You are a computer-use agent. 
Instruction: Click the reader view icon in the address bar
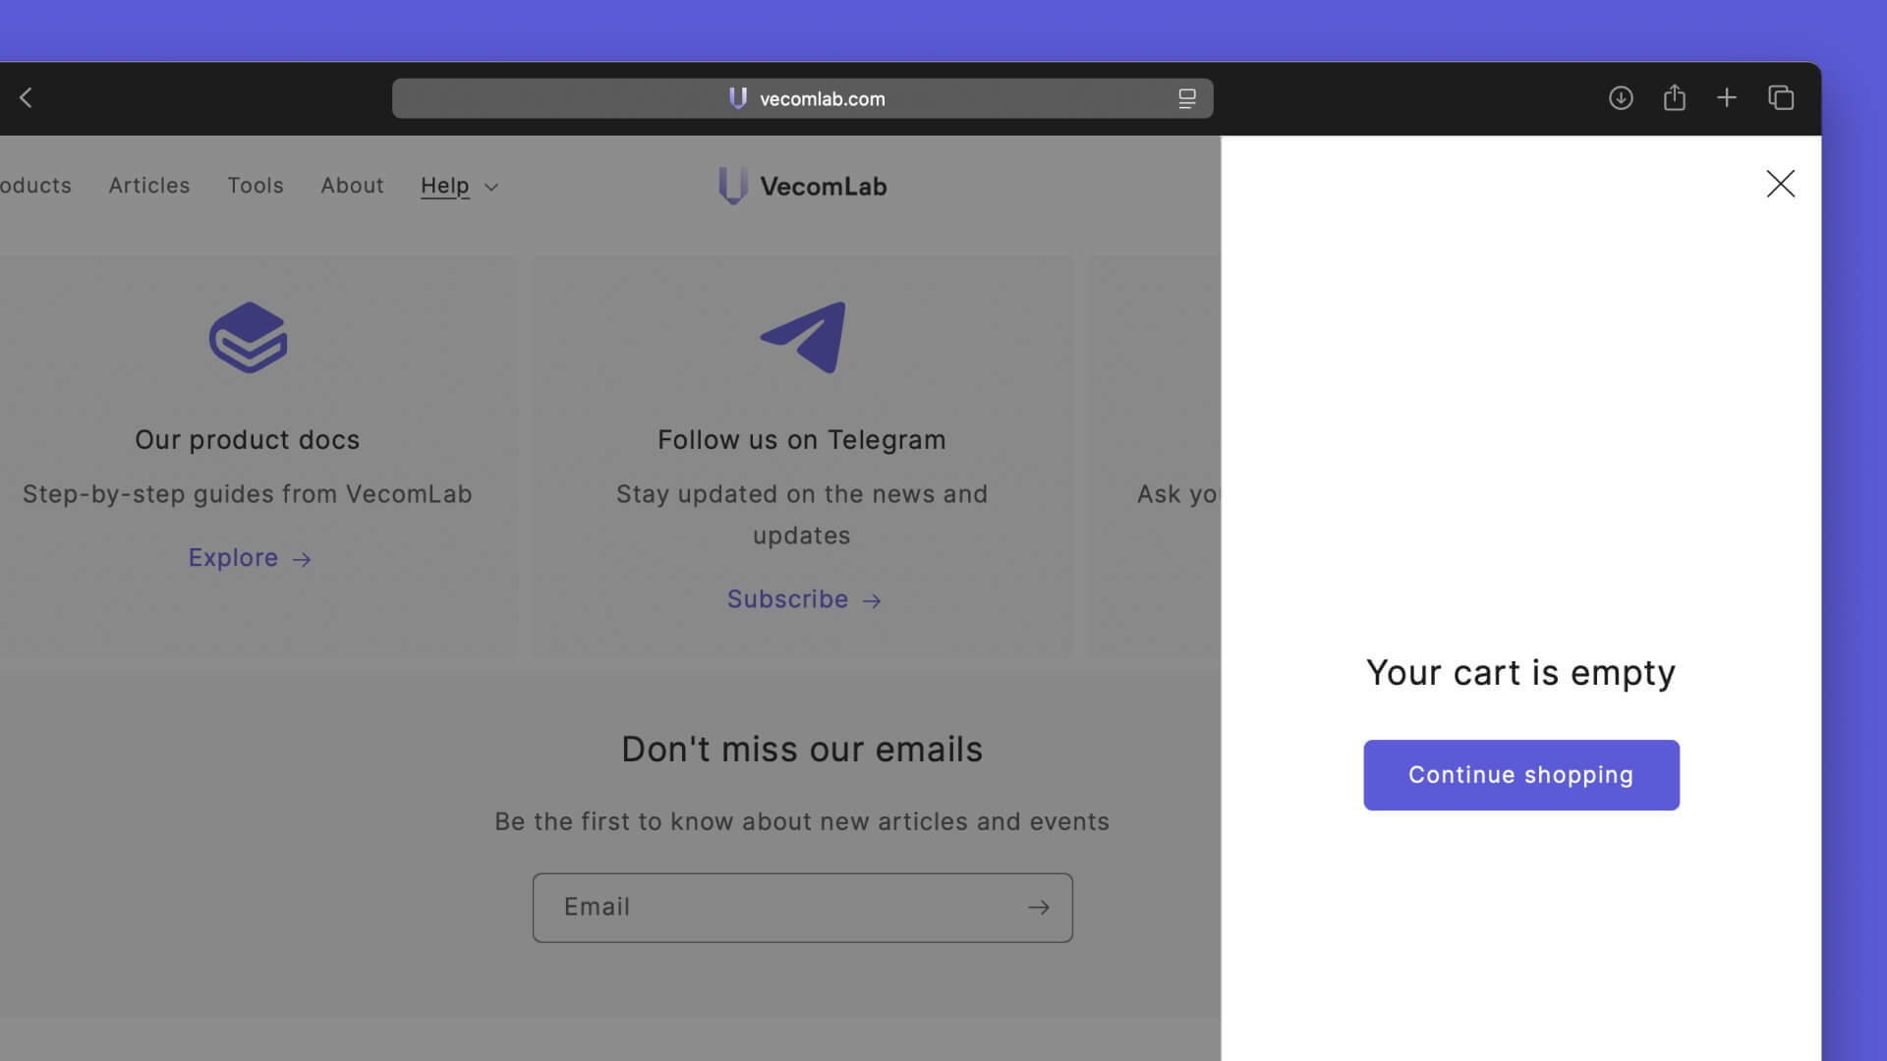point(1187,98)
